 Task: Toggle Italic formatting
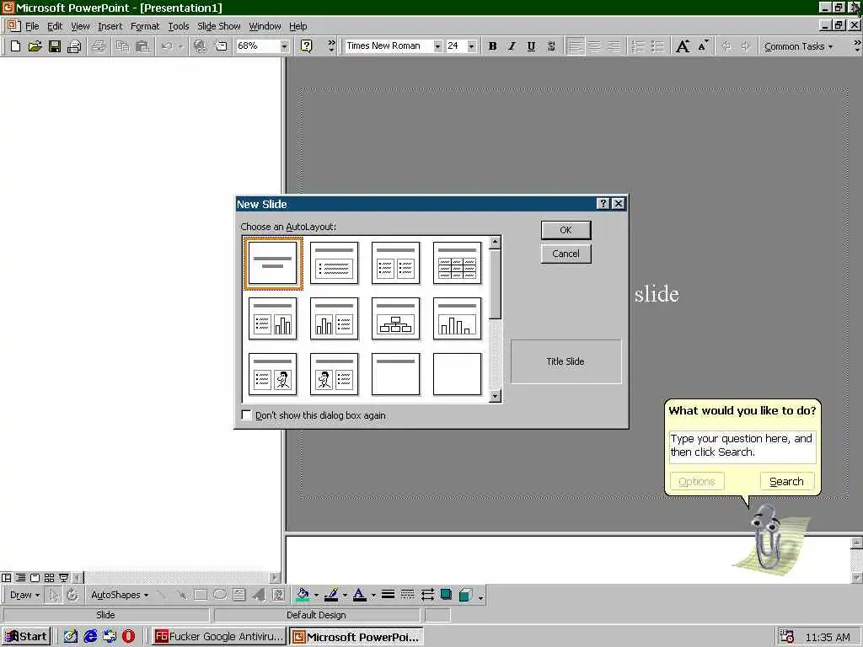coord(512,46)
